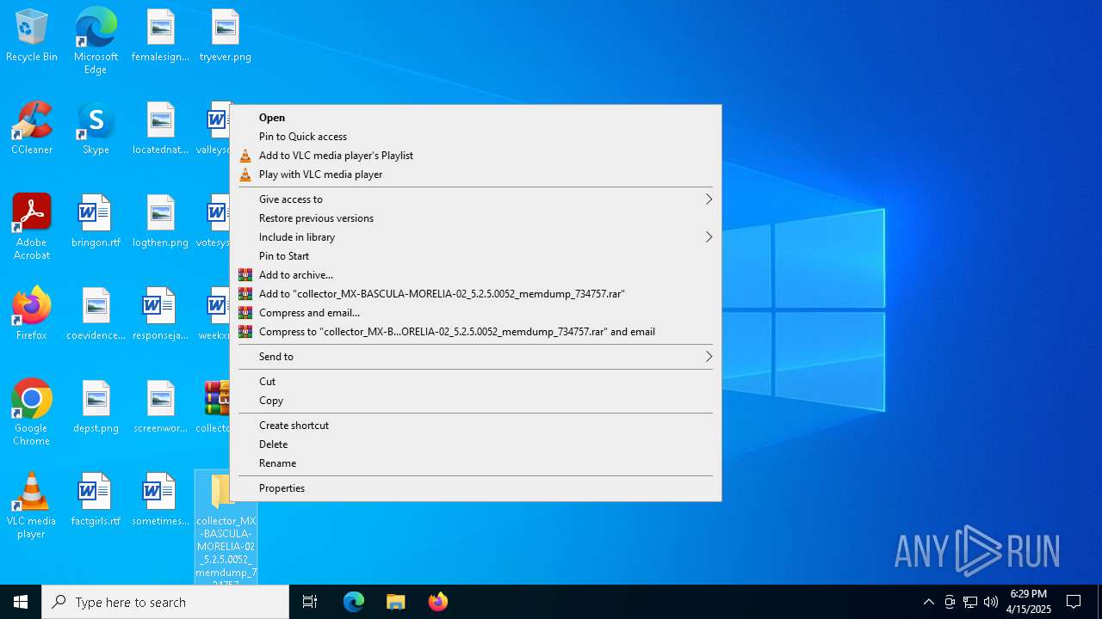
Task: Choose Delete in the context menu
Action: tap(475, 444)
